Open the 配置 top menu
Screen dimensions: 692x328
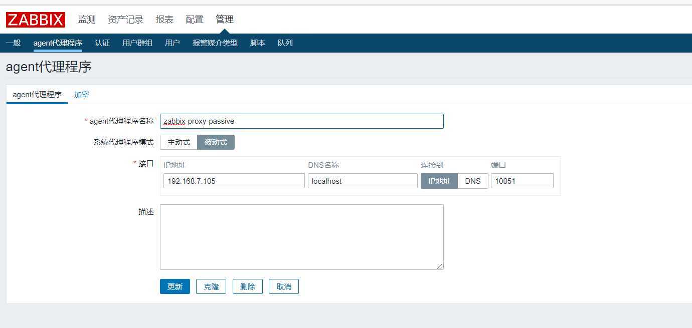click(195, 20)
